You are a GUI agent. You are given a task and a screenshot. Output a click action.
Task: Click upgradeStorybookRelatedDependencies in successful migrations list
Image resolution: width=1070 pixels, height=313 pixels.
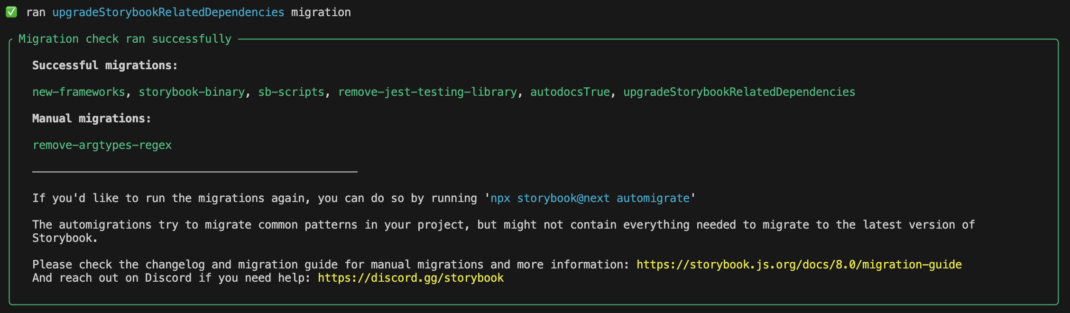739,92
